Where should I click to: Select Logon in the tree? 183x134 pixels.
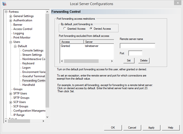26,68
